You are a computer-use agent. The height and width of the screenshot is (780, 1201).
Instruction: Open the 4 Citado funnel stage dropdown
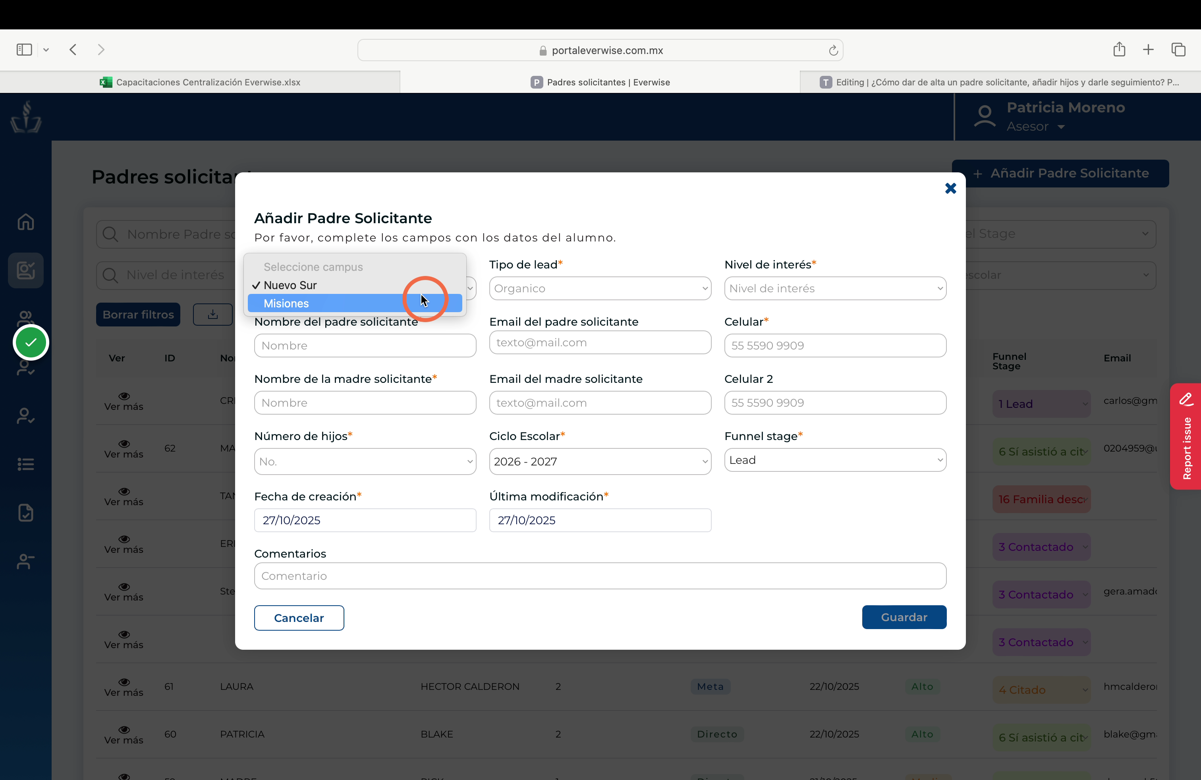click(1041, 690)
